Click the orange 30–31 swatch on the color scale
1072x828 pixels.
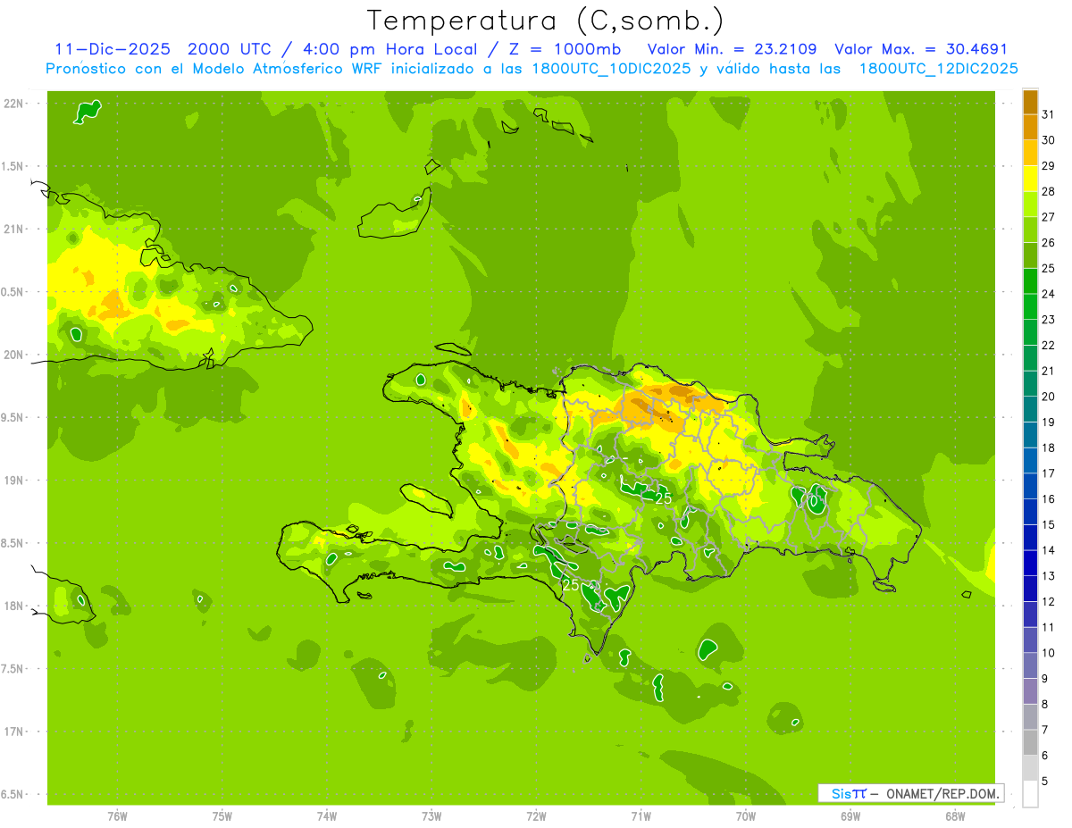click(x=1030, y=128)
